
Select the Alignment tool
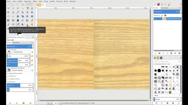(9, 16)
